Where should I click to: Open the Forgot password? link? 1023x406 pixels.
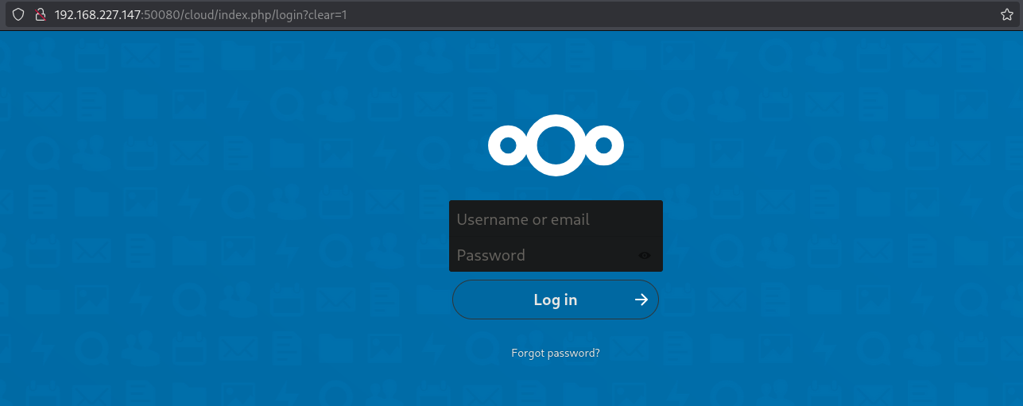click(556, 353)
